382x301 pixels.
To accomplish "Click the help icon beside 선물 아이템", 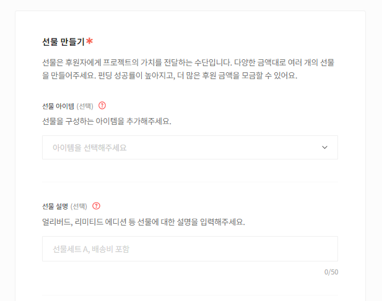I will coord(102,106).
